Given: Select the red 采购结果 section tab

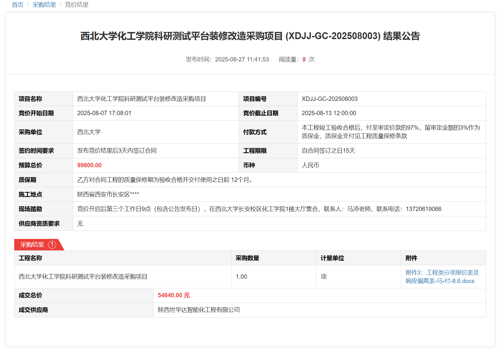Looking at the screenshot, I should point(33,245).
